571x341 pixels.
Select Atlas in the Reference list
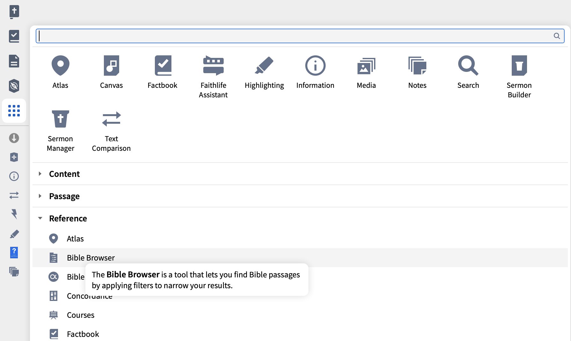coord(300,239)
